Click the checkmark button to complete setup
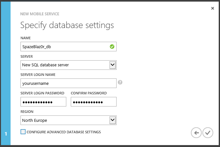 pos(208,133)
